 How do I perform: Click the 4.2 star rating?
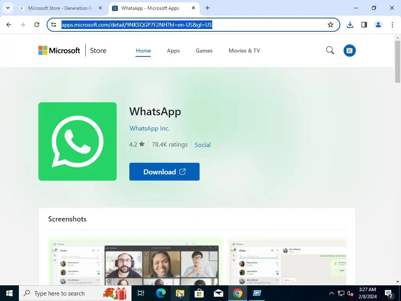tap(137, 144)
